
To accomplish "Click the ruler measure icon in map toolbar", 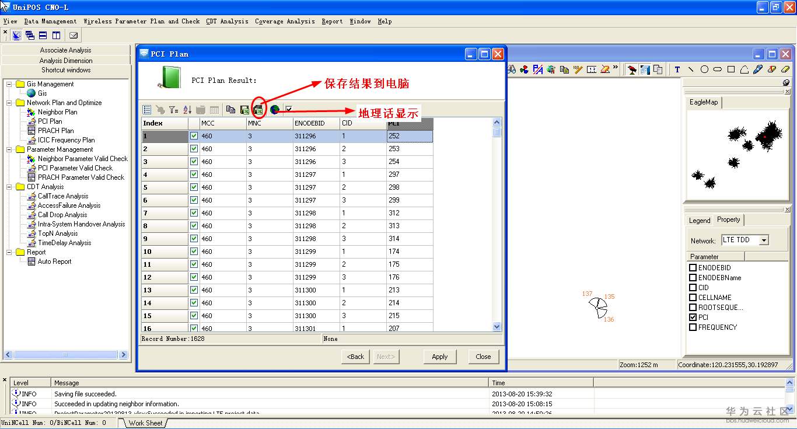I will [x=578, y=69].
